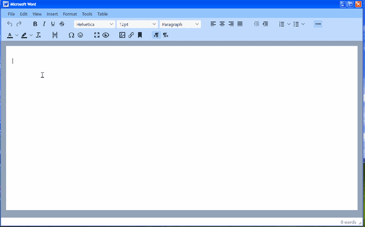Insert a page break with toolbar icon

coord(55,35)
